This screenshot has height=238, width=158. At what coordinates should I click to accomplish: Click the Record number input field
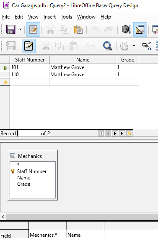tap(28, 134)
